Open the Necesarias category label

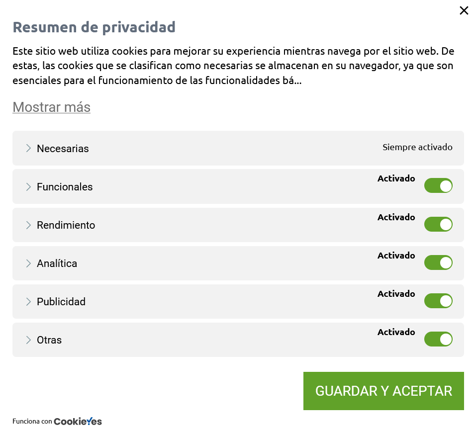click(63, 149)
